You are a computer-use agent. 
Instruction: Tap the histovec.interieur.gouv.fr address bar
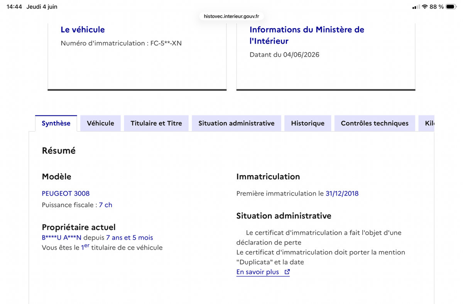point(231,16)
